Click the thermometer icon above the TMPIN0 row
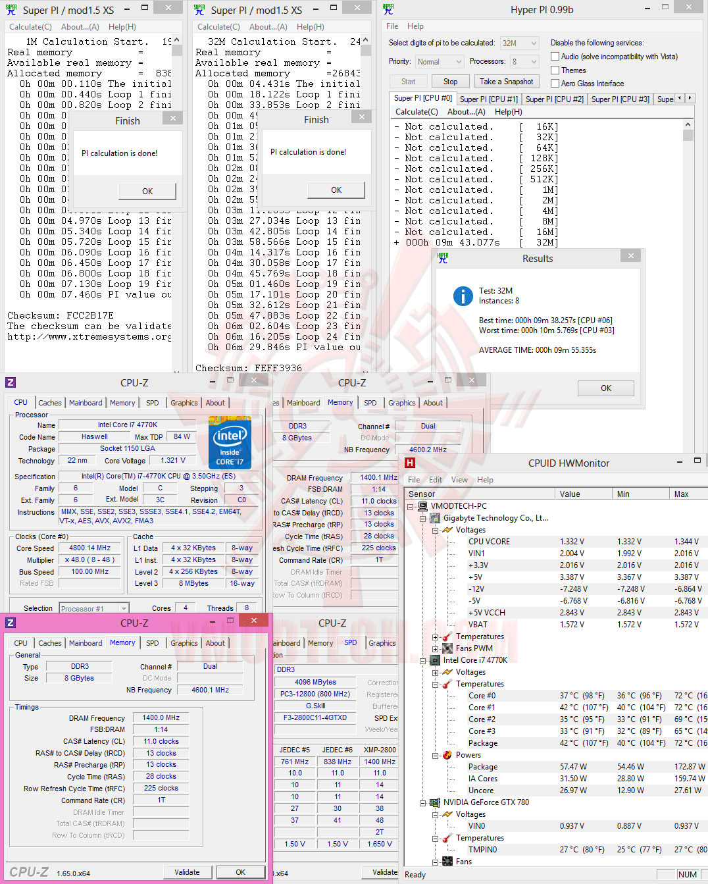 447,838
